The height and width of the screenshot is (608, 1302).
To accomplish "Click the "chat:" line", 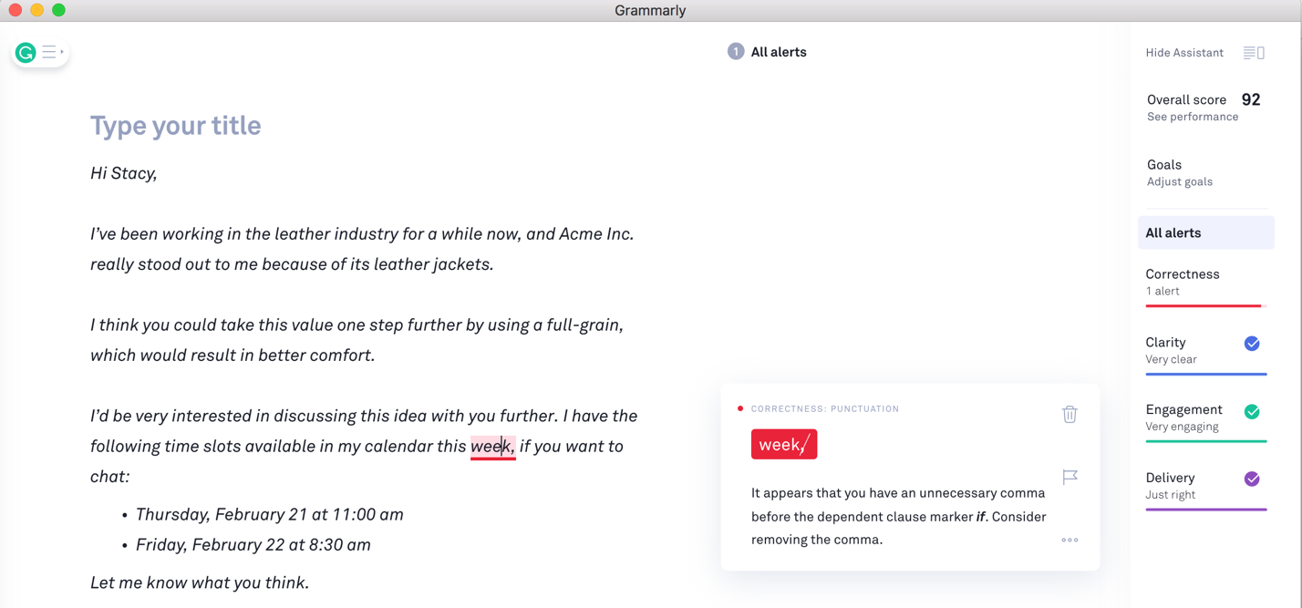I will tap(110, 477).
